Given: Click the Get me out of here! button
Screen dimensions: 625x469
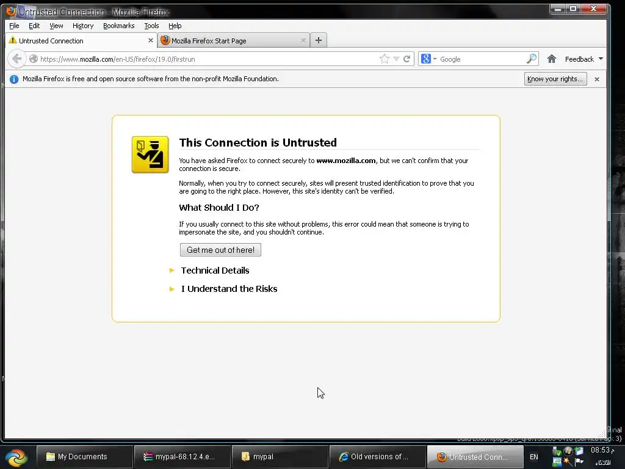Looking at the screenshot, I should coord(220,250).
